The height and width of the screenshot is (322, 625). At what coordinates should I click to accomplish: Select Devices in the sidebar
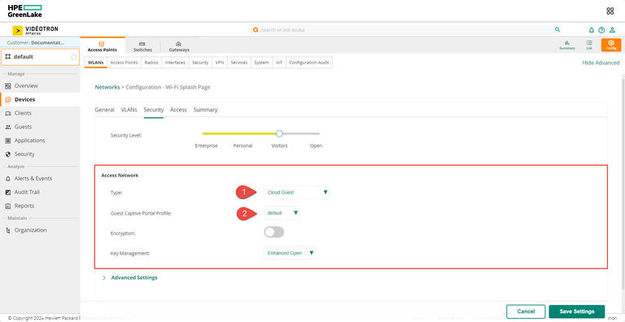[x=24, y=100]
